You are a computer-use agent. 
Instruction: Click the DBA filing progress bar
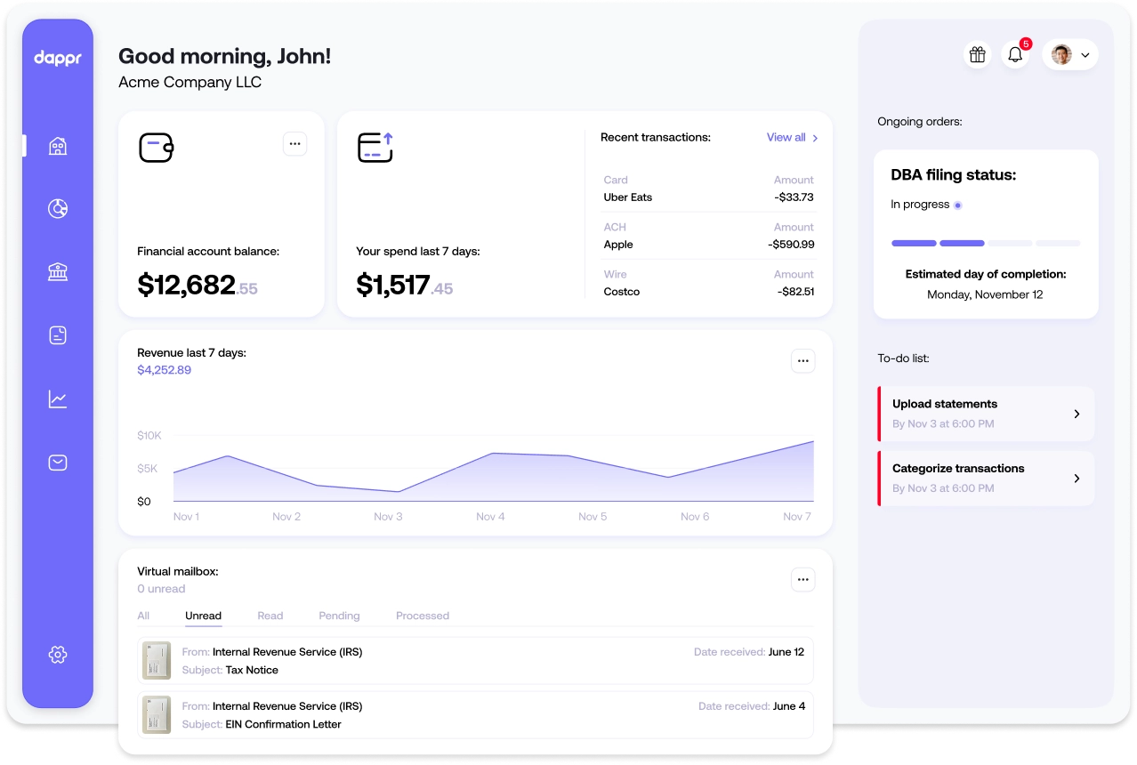coord(986,243)
